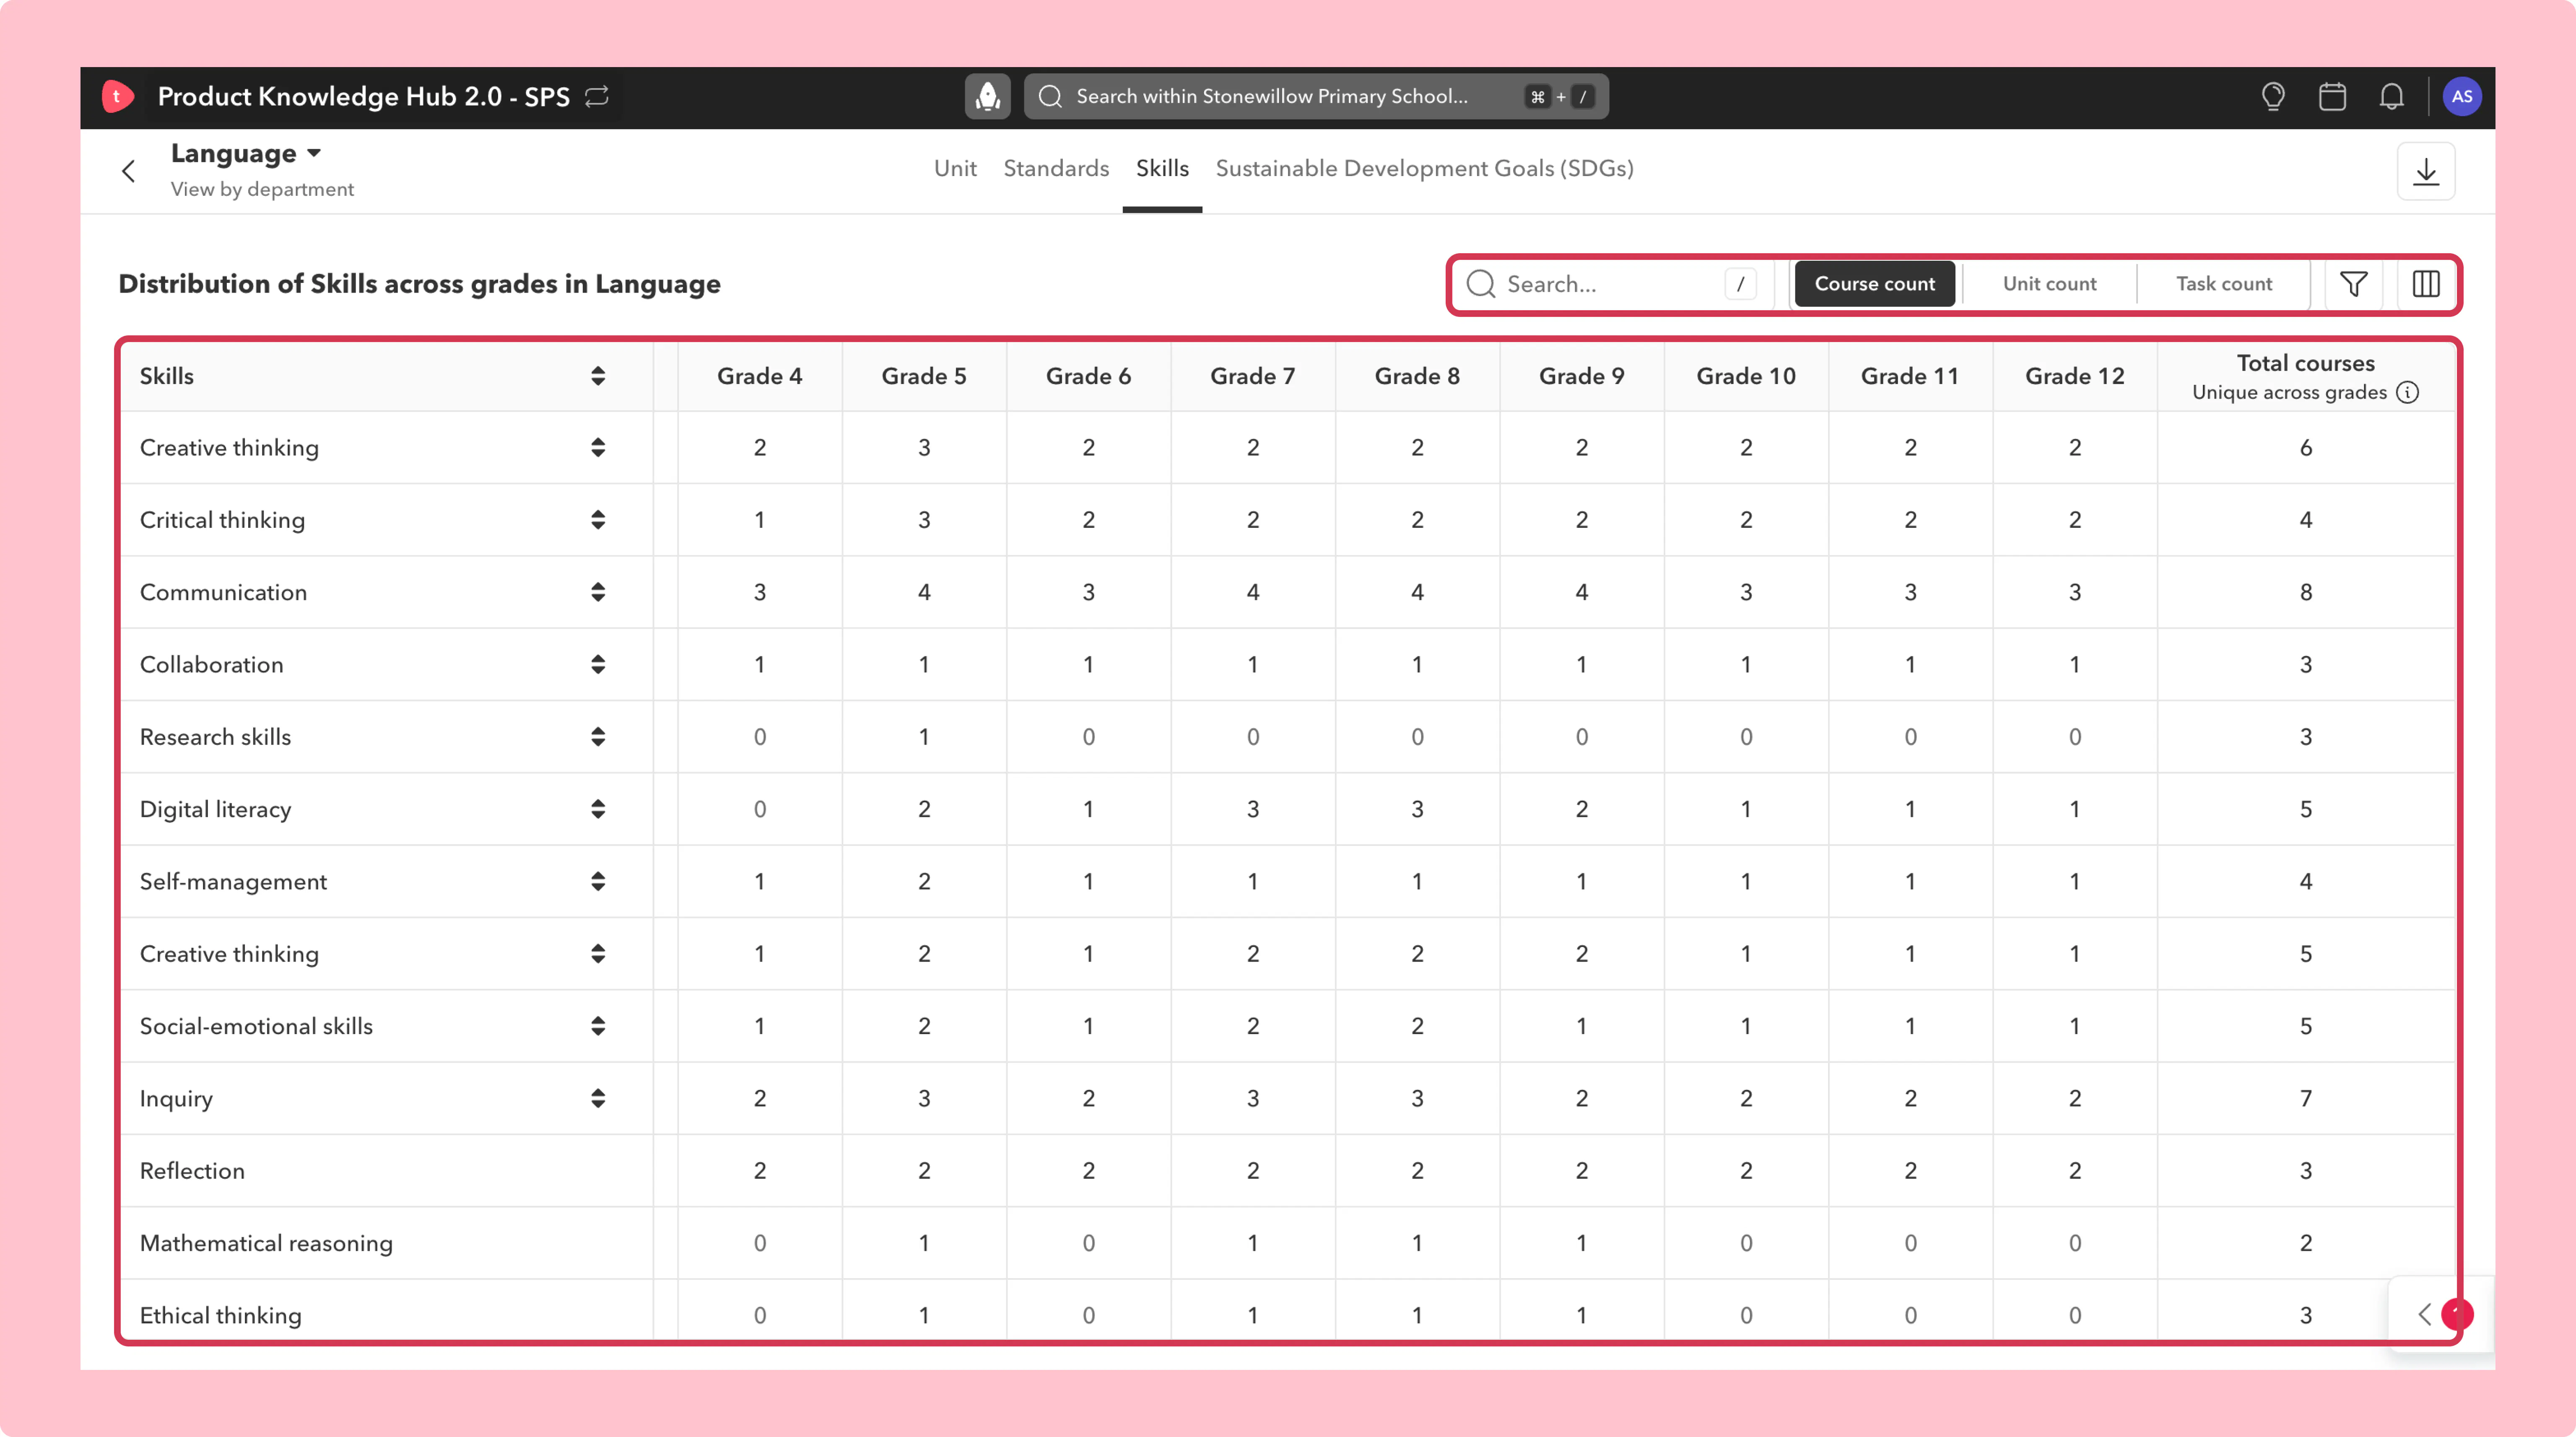The image size is (2576, 1437).
Task: Click Product Knowledge Hub 2.0 title
Action: tap(364, 96)
